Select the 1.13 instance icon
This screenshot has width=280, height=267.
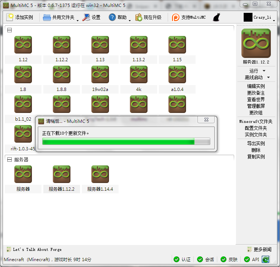tap(100, 45)
